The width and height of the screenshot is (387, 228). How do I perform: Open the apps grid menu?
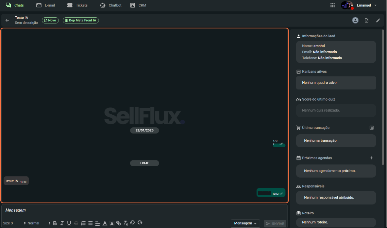click(x=332, y=5)
